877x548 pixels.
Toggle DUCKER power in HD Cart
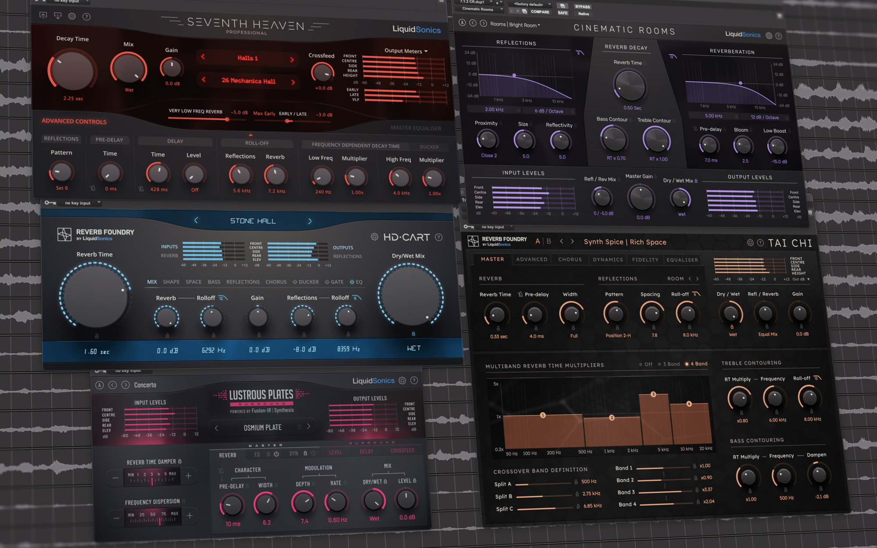coord(295,282)
